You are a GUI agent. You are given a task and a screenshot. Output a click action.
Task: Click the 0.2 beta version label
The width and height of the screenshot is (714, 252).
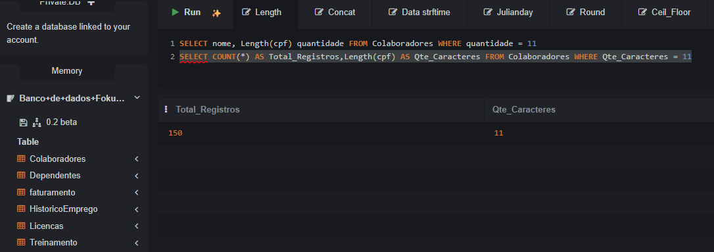click(62, 122)
